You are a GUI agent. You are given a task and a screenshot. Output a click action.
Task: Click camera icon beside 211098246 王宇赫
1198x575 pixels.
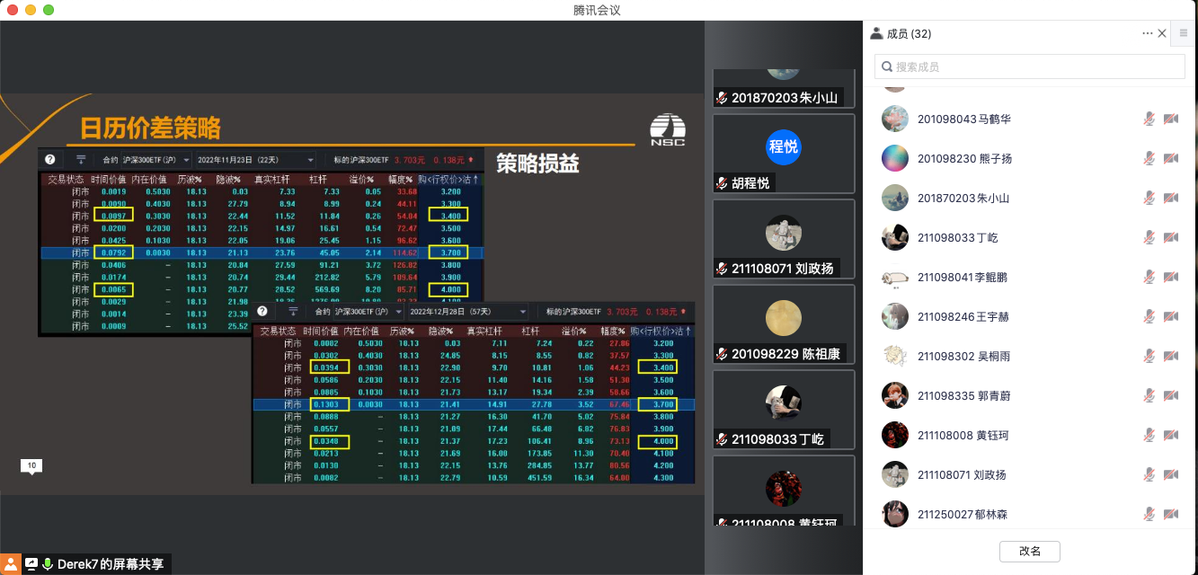coord(1170,316)
